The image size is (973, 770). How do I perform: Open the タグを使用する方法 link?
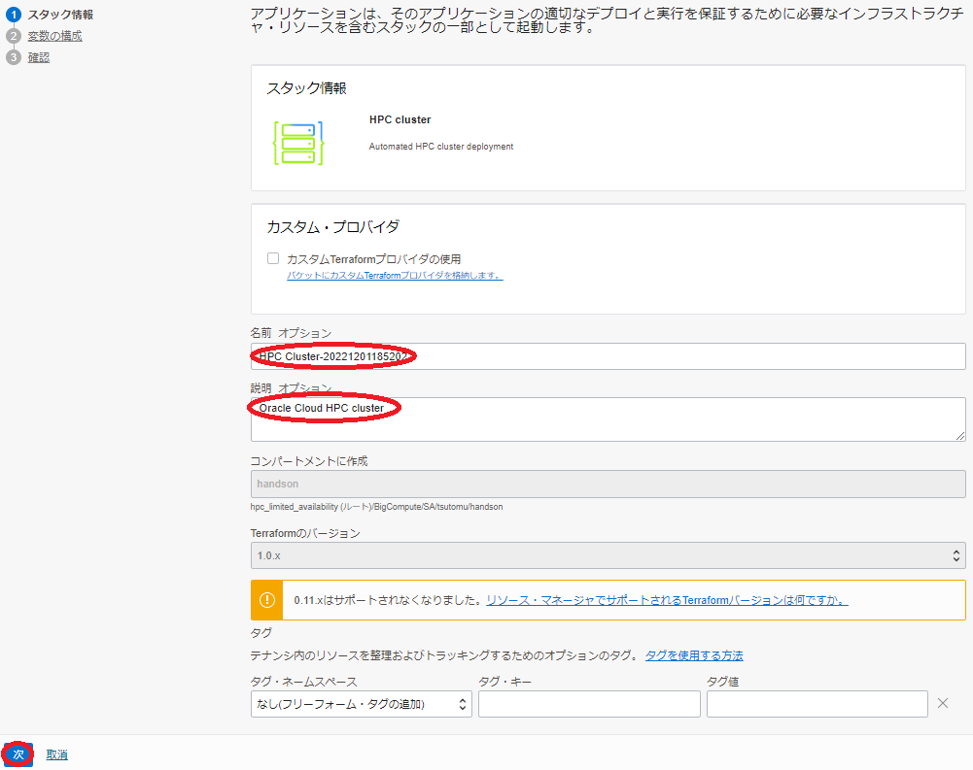[x=694, y=655]
